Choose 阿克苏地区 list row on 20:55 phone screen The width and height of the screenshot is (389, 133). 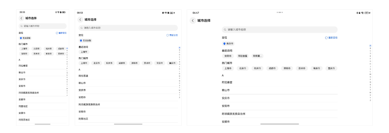click(43, 120)
